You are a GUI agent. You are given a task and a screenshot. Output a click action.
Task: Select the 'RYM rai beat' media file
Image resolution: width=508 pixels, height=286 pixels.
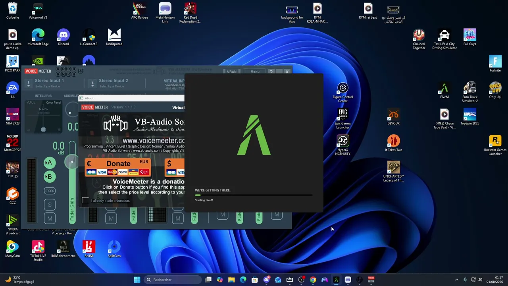click(368, 11)
